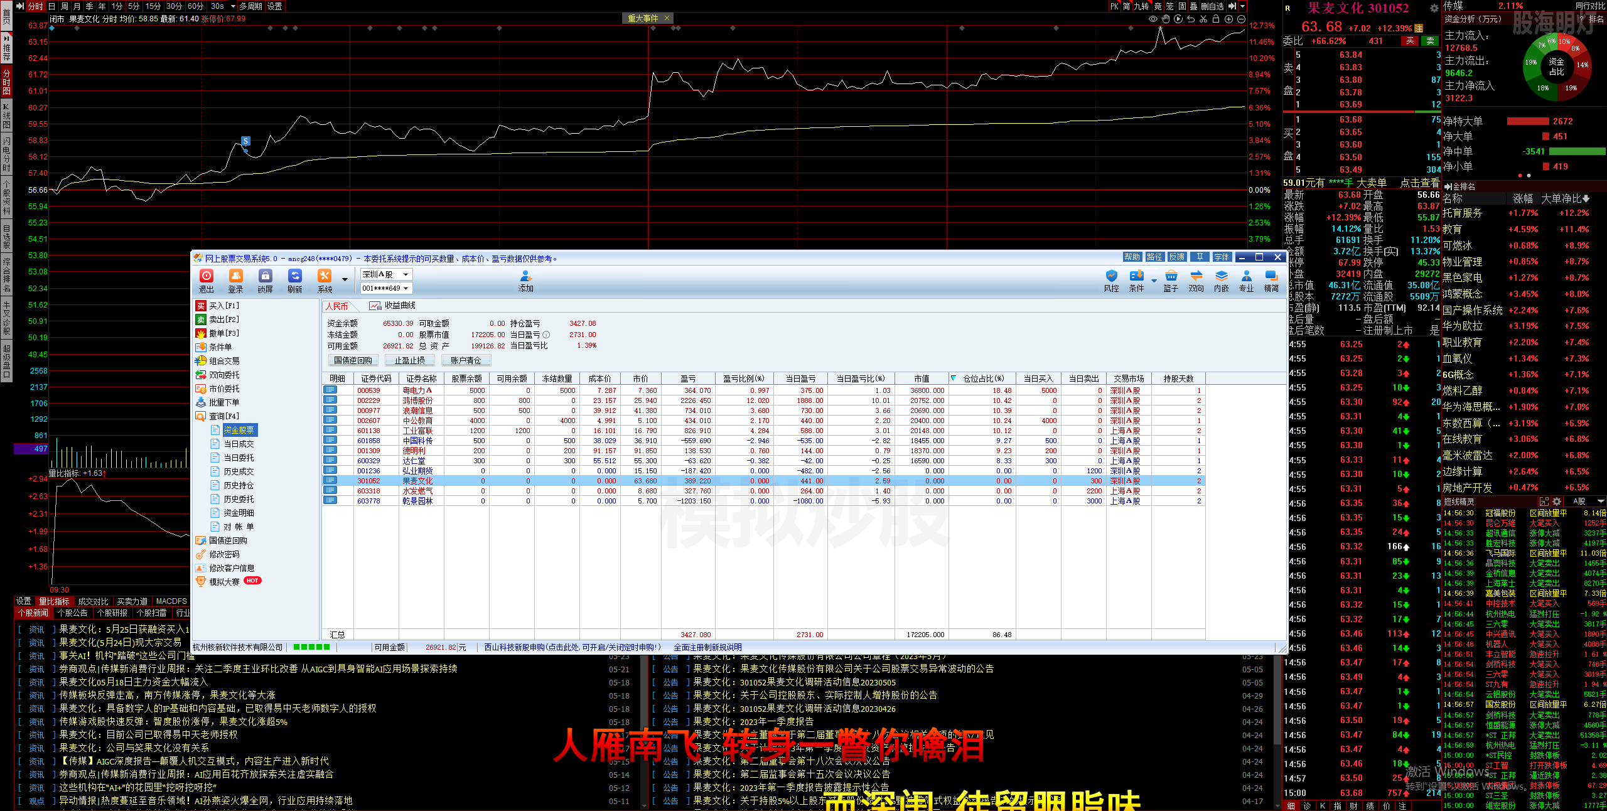Select the 60分 timeframe tab

tap(195, 6)
